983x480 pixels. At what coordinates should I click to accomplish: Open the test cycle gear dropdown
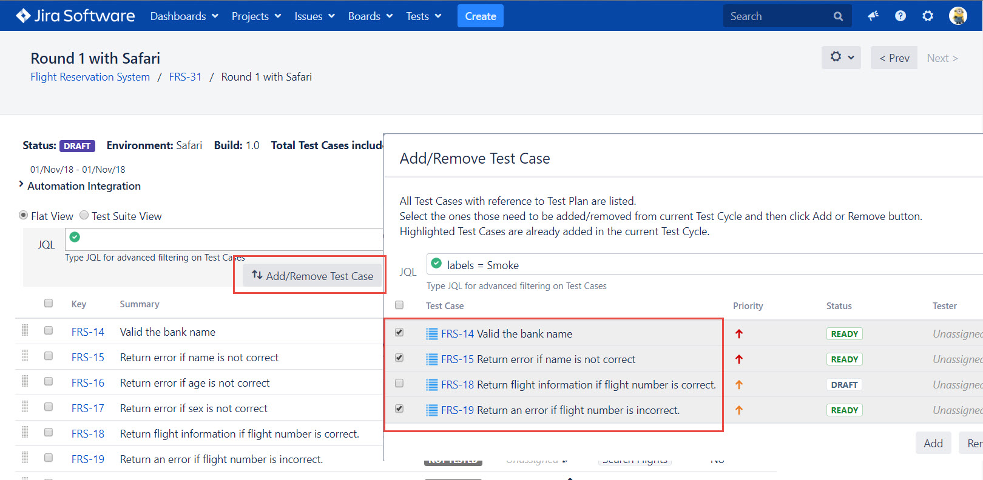pos(841,57)
